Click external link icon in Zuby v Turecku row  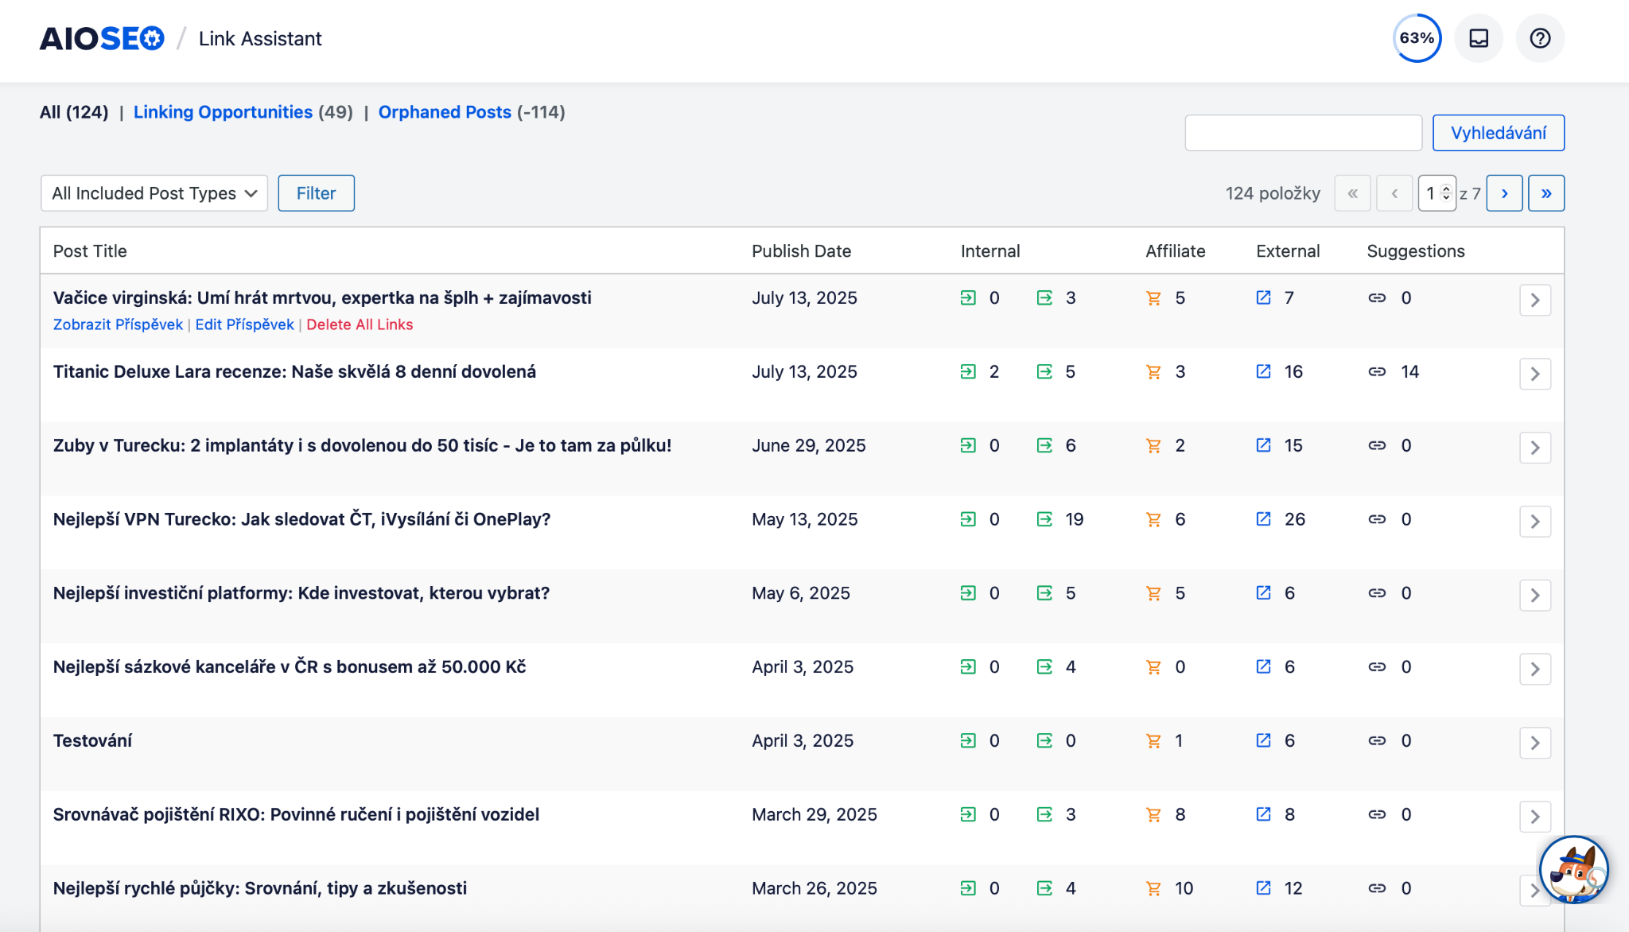[1263, 445]
